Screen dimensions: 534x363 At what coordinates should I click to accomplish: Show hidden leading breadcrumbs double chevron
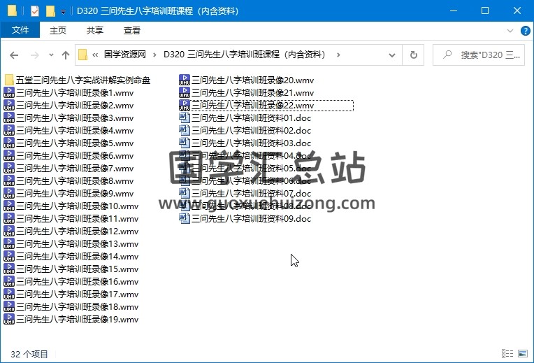coord(95,55)
